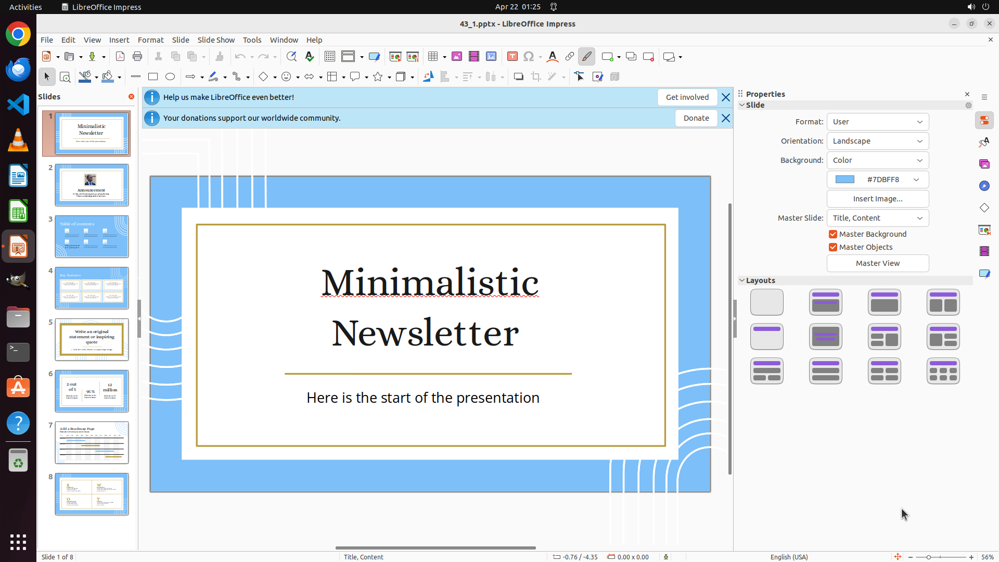The width and height of the screenshot is (999, 562).
Task: Open the Navigator sidebar compass icon
Action: click(984, 186)
